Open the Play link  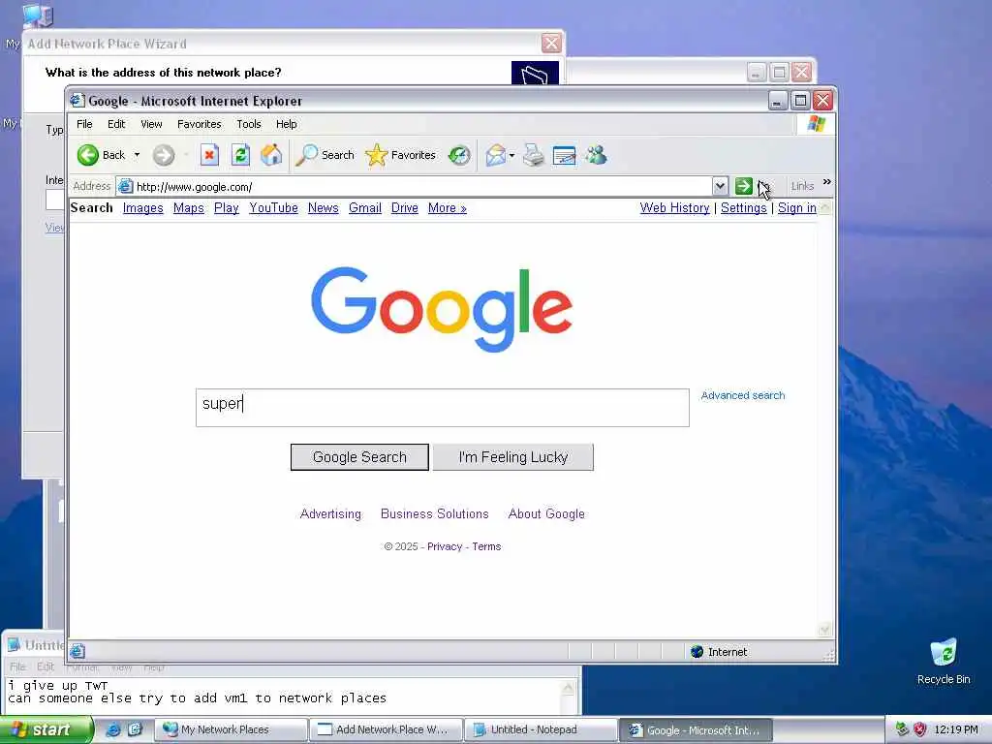pyautogui.click(x=226, y=208)
